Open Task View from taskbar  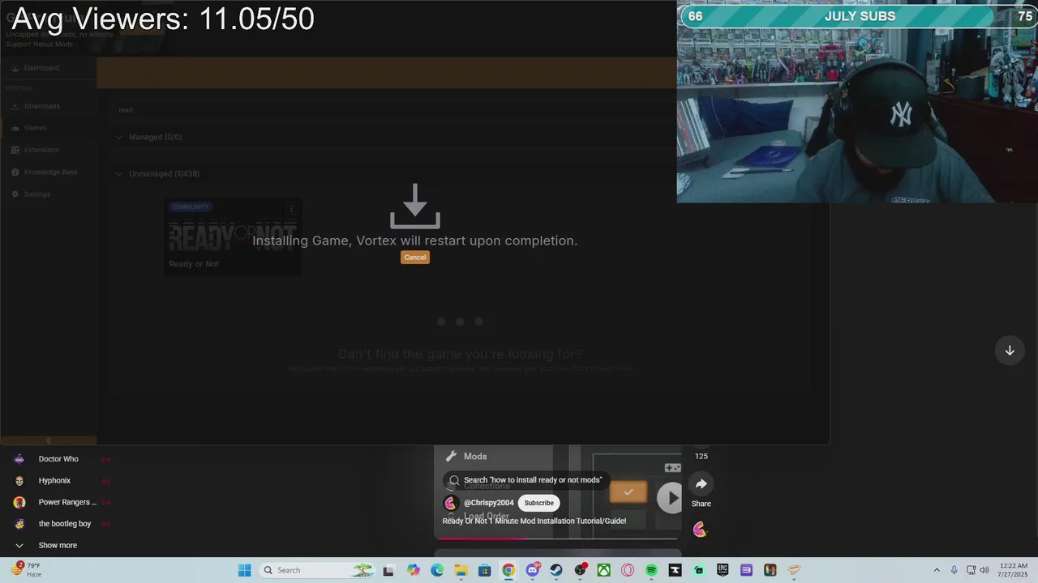click(x=388, y=571)
